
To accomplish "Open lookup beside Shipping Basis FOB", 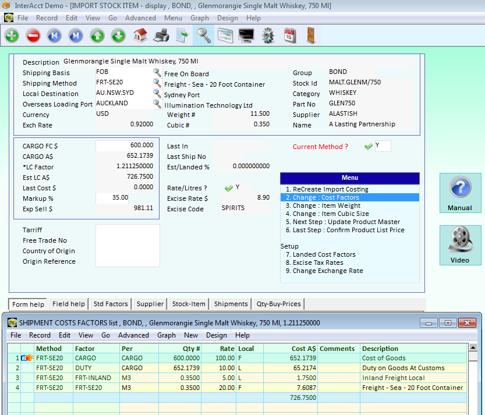I will click(157, 73).
